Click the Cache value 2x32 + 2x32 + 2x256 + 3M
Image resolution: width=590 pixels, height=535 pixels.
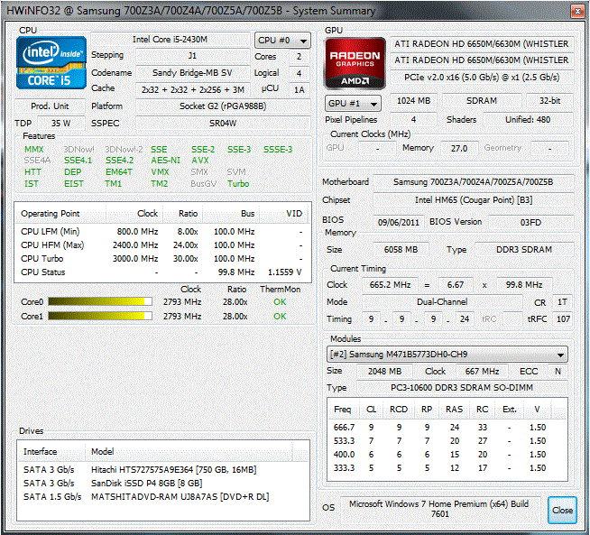(192, 89)
